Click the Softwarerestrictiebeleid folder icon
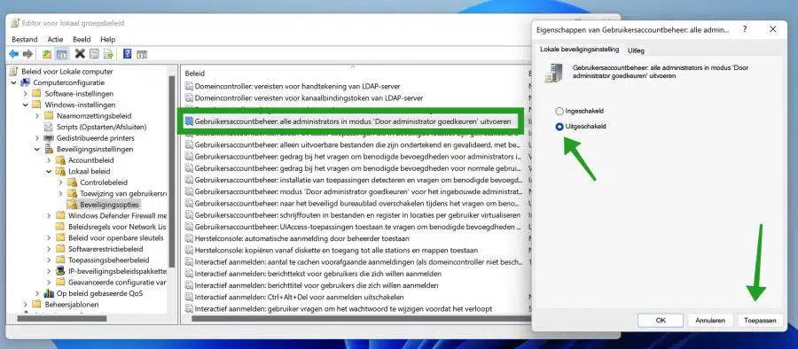 point(60,249)
